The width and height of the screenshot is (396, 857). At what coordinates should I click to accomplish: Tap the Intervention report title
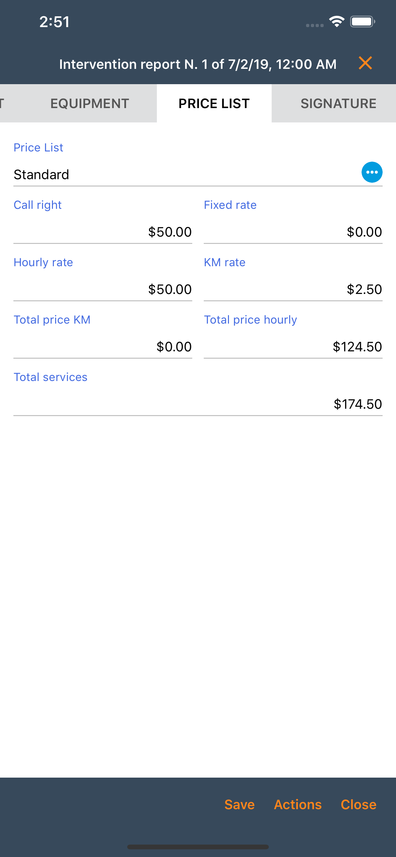(x=198, y=64)
